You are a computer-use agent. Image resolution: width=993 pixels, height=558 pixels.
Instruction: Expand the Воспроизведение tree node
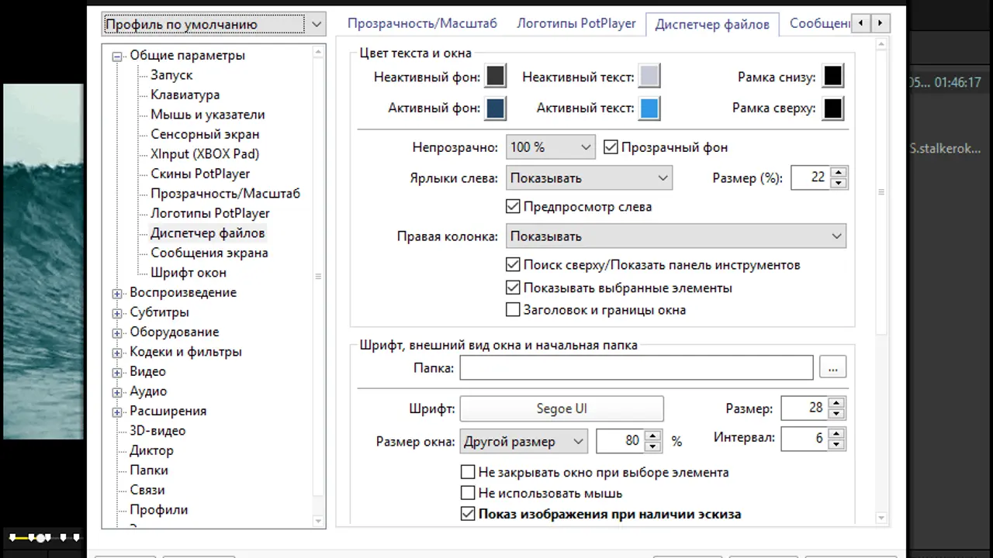click(117, 293)
